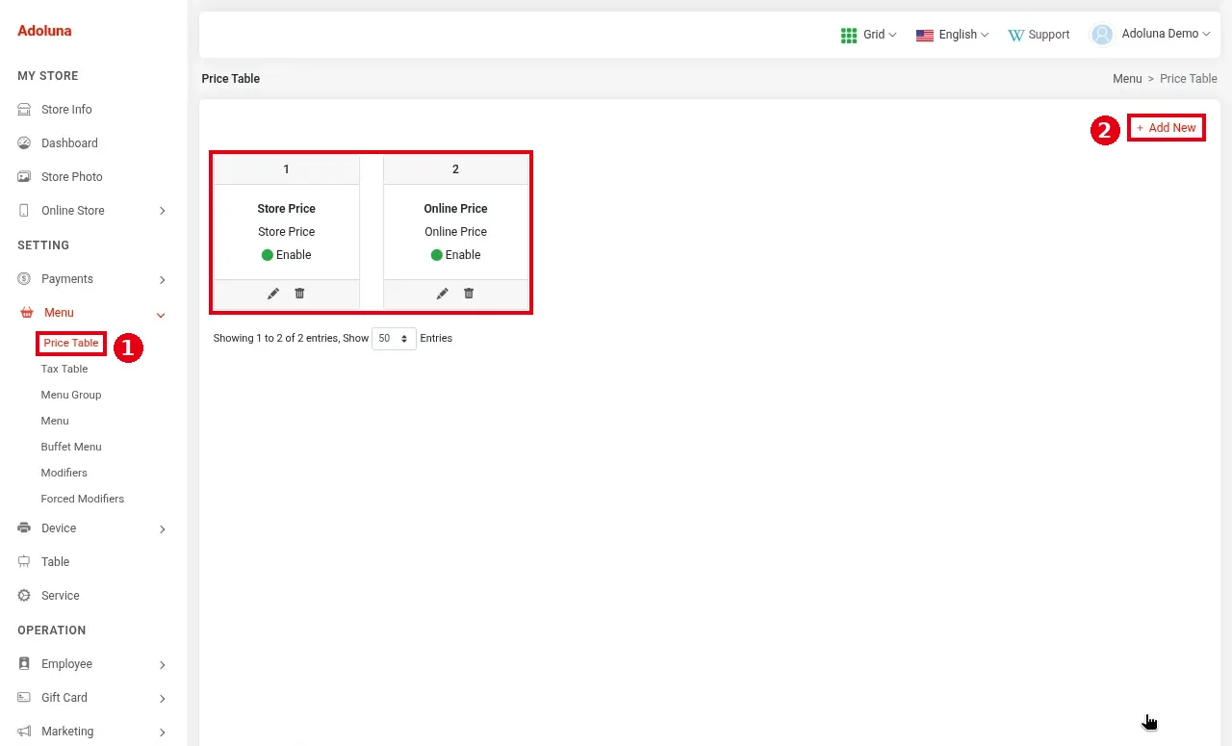Delete the Online Price table with trash icon
This screenshot has height=746, width=1232.
469,294
